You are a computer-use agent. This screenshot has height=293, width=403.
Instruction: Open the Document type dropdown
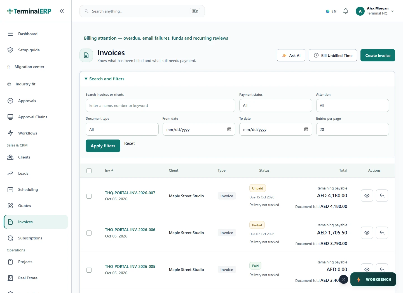point(122,129)
